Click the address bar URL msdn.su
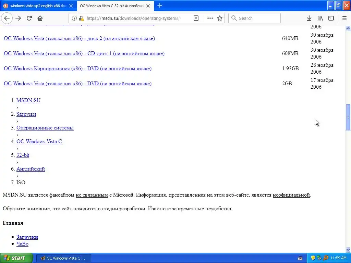The image size is (351, 263). pyautogui.click(x=133, y=18)
